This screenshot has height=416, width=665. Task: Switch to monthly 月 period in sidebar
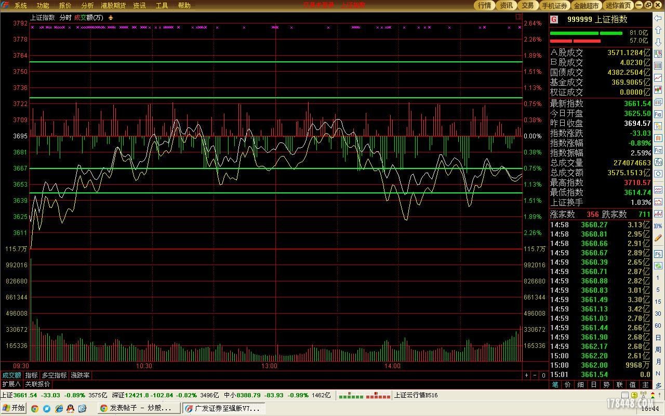[x=658, y=361]
